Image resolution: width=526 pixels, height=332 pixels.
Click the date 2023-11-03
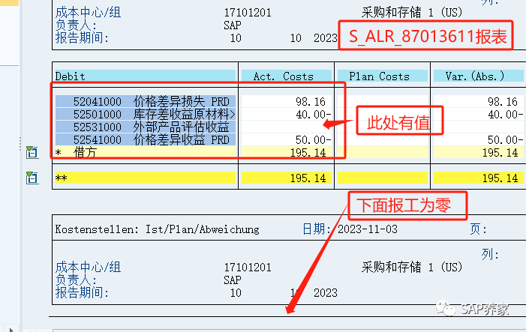coord(368,229)
